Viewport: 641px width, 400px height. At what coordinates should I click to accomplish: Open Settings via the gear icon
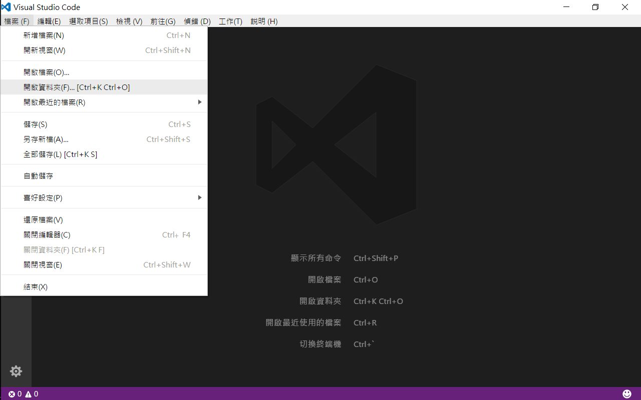tap(16, 371)
